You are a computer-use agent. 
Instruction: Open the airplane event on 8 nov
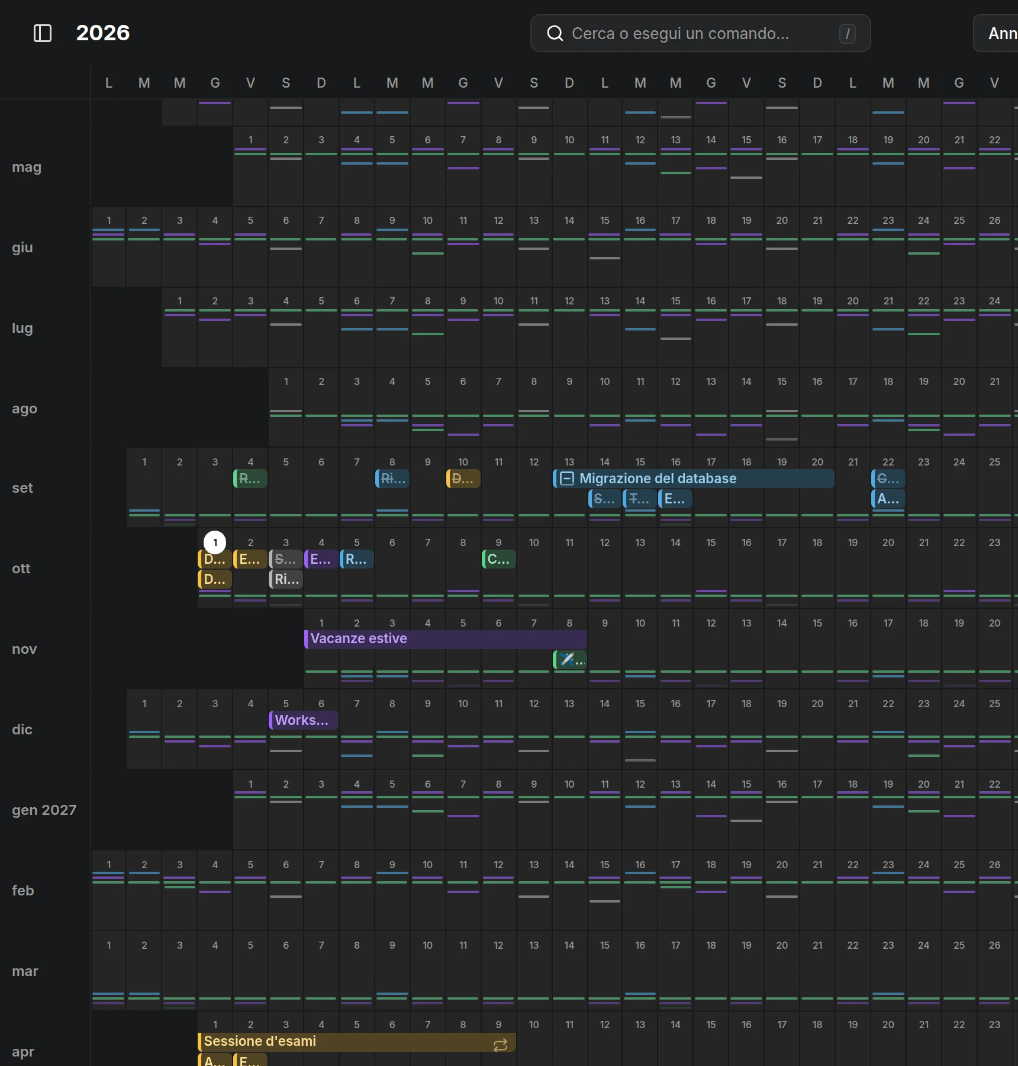[570, 660]
